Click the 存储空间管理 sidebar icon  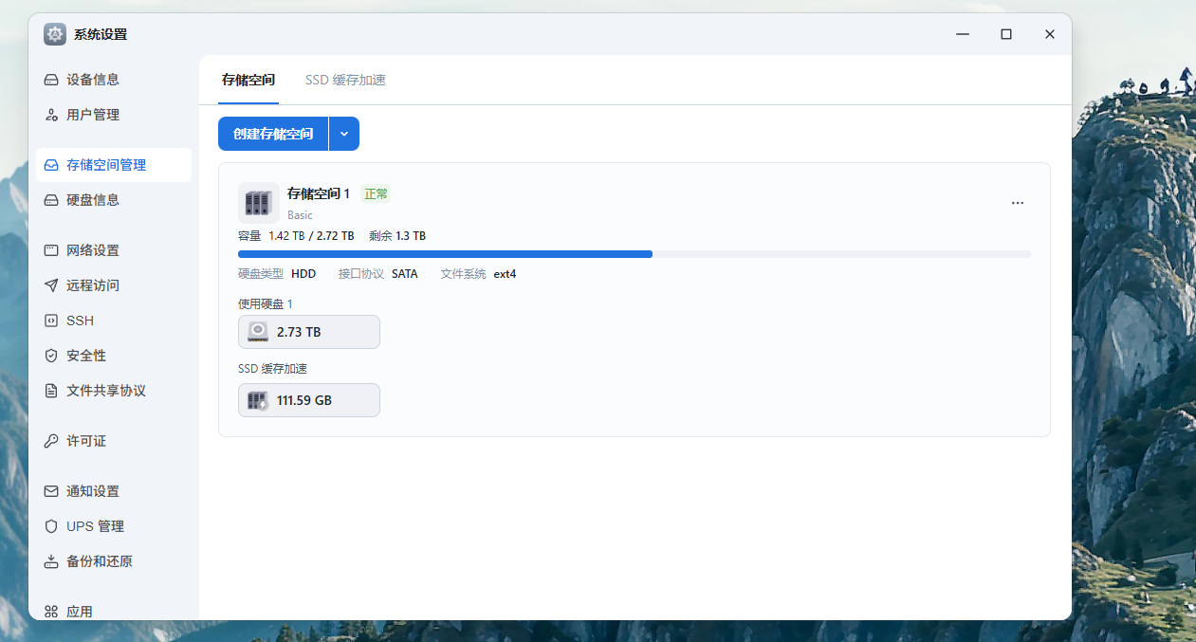51,165
